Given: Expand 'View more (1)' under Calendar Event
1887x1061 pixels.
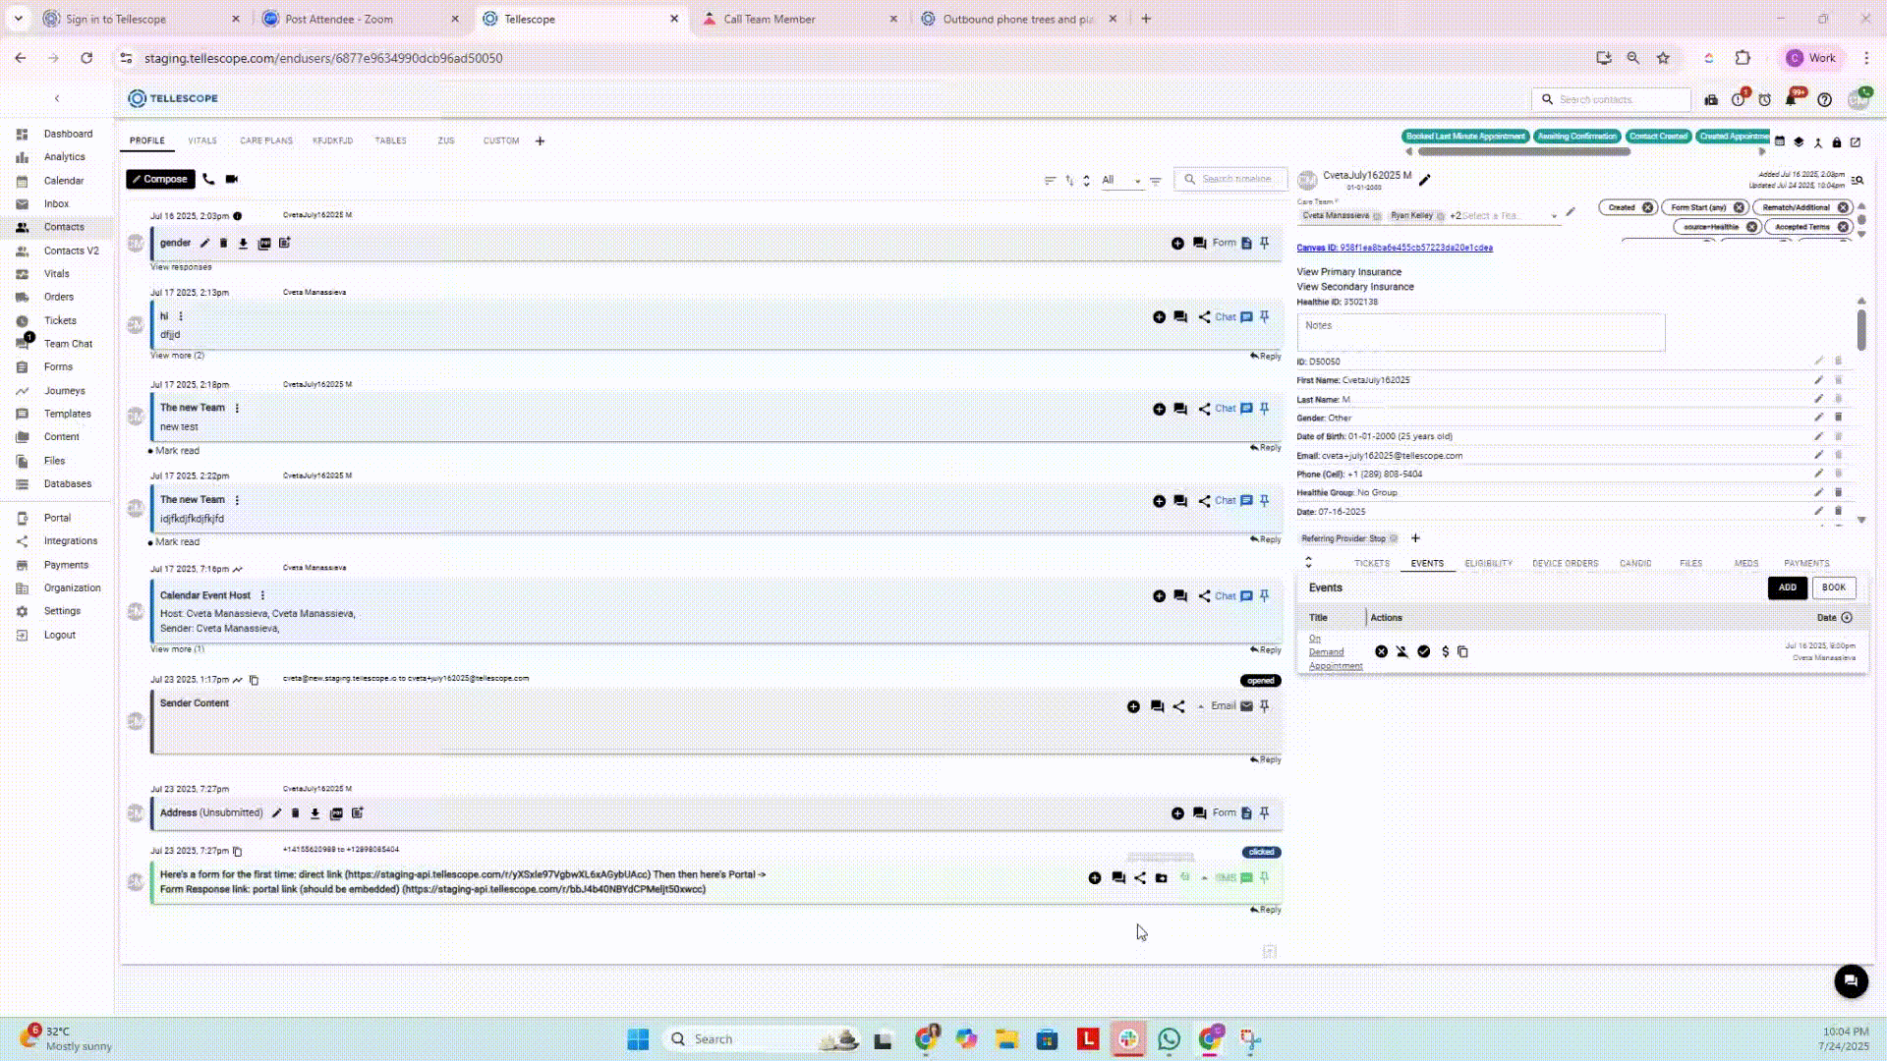Looking at the screenshot, I should 178,649.
